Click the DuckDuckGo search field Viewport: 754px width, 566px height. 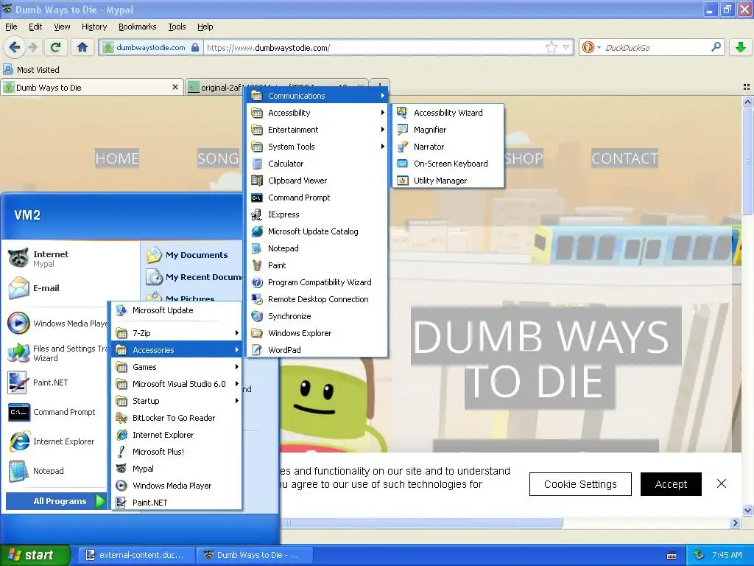point(656,47)
